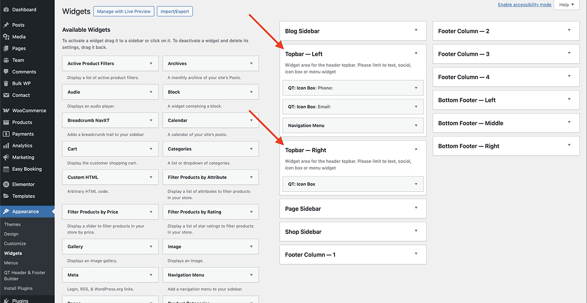Collapse the Topbar — Left widget area

click(x=416, y=53)
